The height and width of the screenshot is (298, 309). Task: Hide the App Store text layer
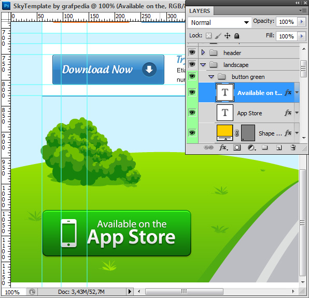[x=192, y=113]
